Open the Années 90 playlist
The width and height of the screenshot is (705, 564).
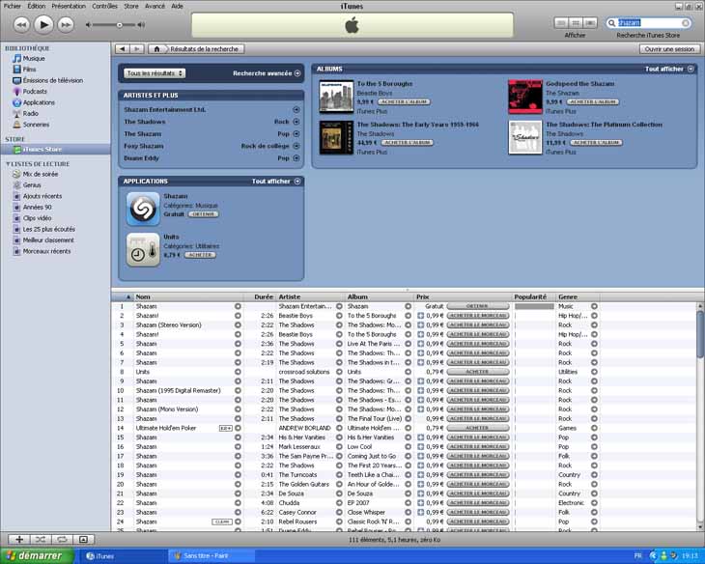[x=38, y=208]
